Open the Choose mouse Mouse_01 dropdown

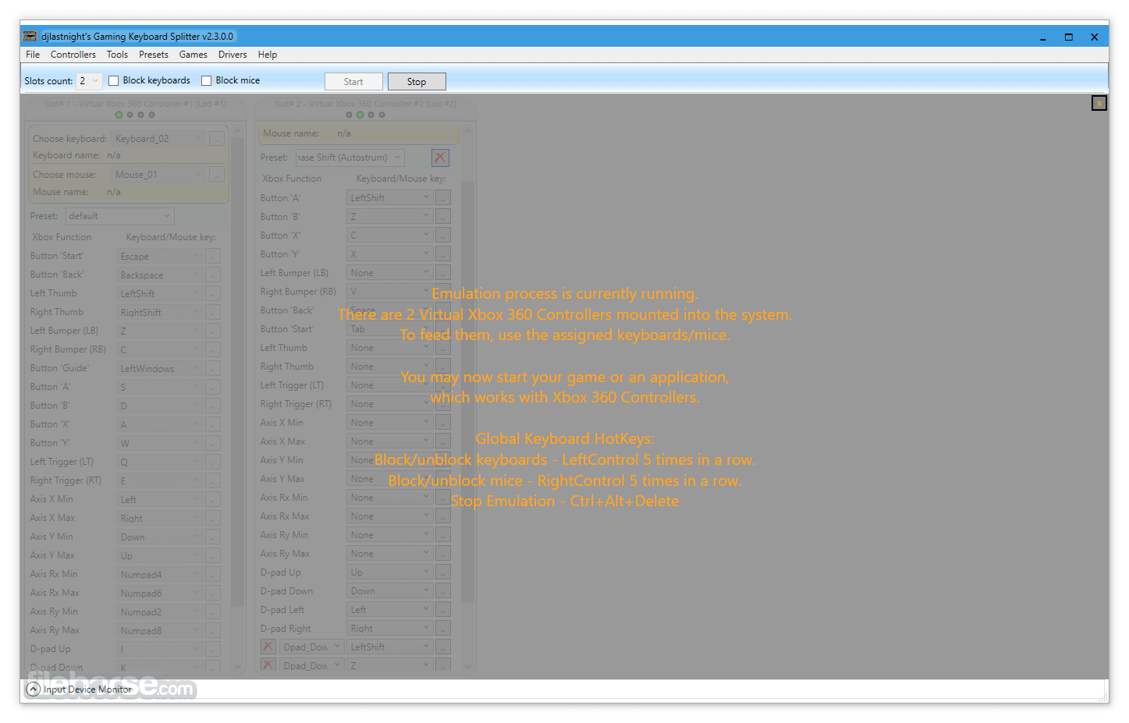pos(158,175)
